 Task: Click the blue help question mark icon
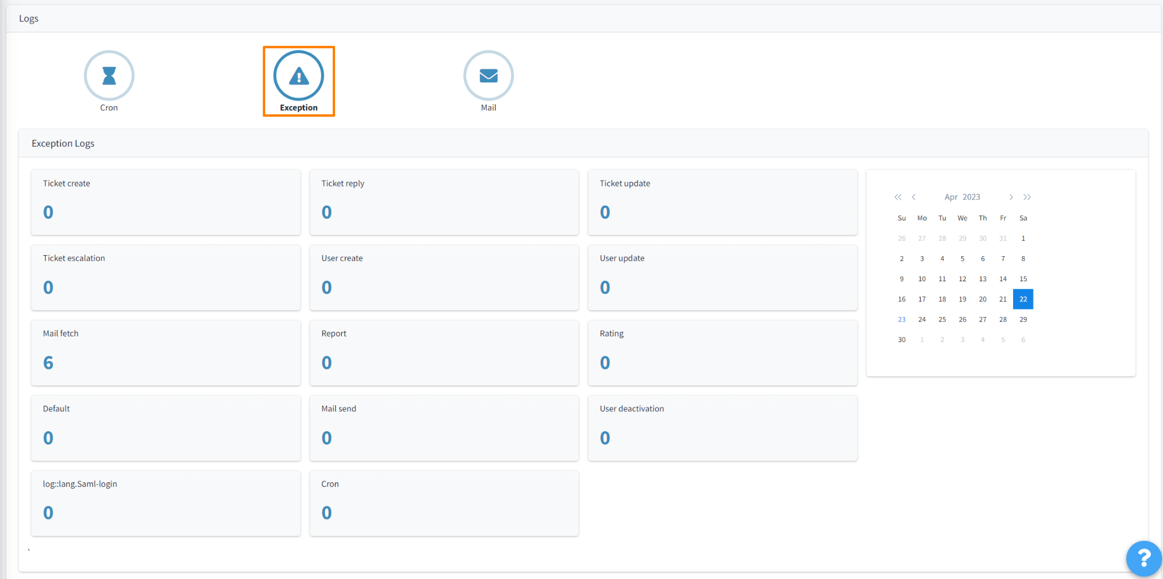[x=1143, y=559]
